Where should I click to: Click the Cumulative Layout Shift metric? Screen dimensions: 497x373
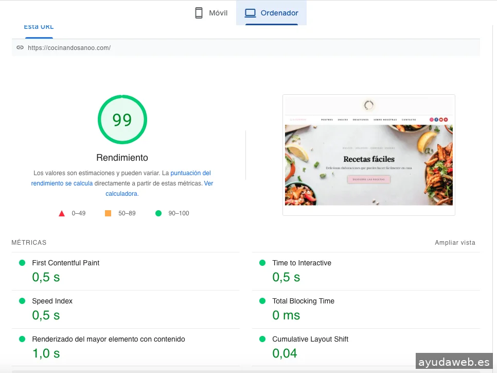point(310,339)
